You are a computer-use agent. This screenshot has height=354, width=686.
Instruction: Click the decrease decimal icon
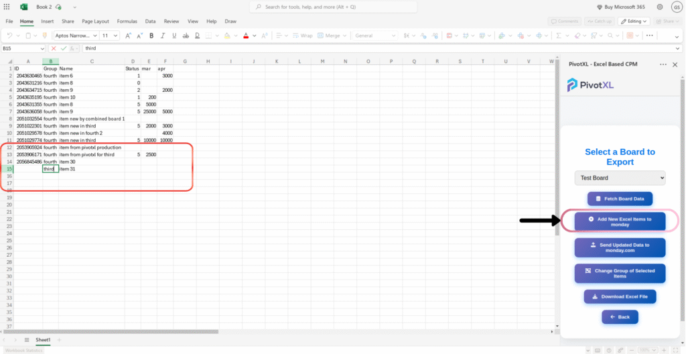click(x=423, y=36)
